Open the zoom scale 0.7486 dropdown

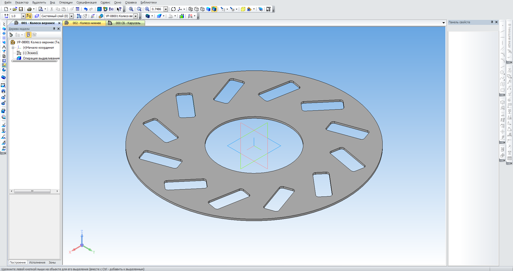(166, 9)
